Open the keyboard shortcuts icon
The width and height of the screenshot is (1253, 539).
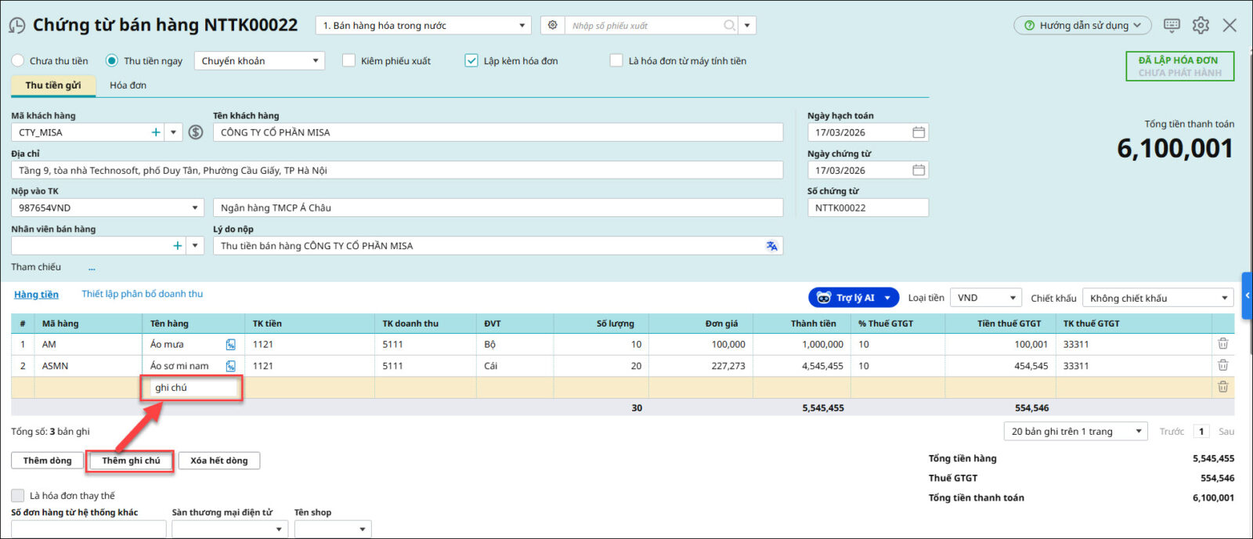1172,25
